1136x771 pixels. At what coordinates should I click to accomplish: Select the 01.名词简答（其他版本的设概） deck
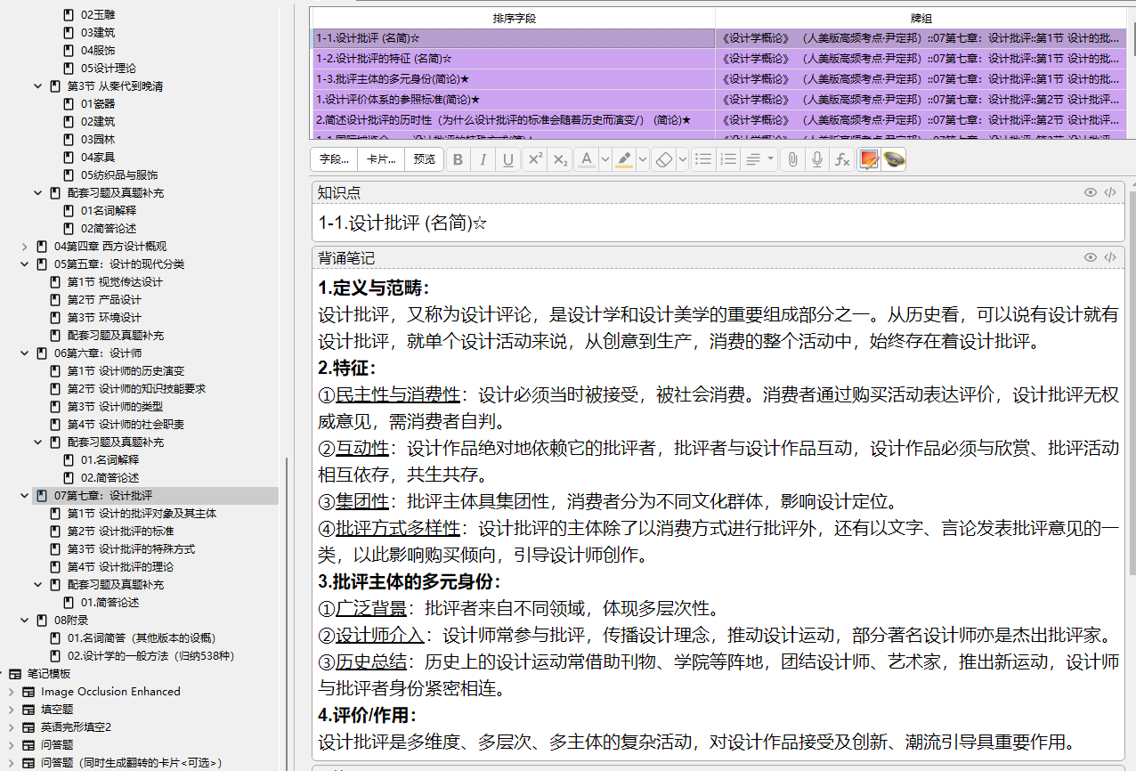tap(142, 638)
